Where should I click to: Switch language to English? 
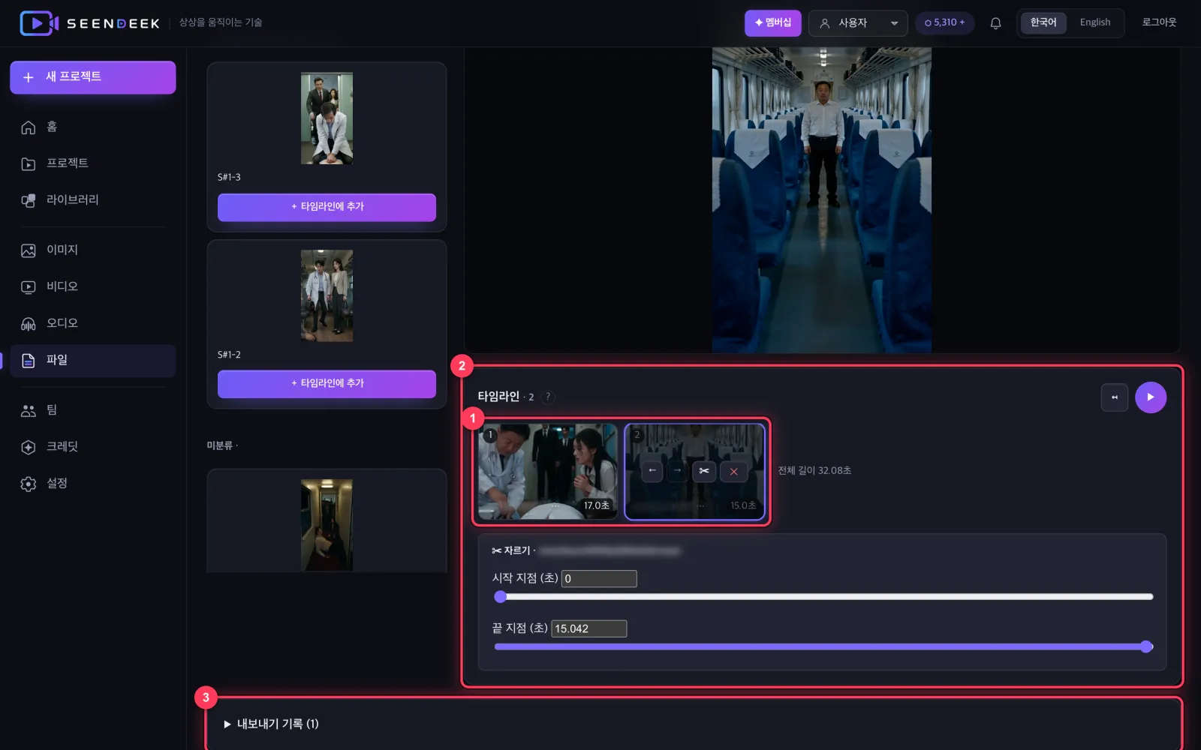1094,23
